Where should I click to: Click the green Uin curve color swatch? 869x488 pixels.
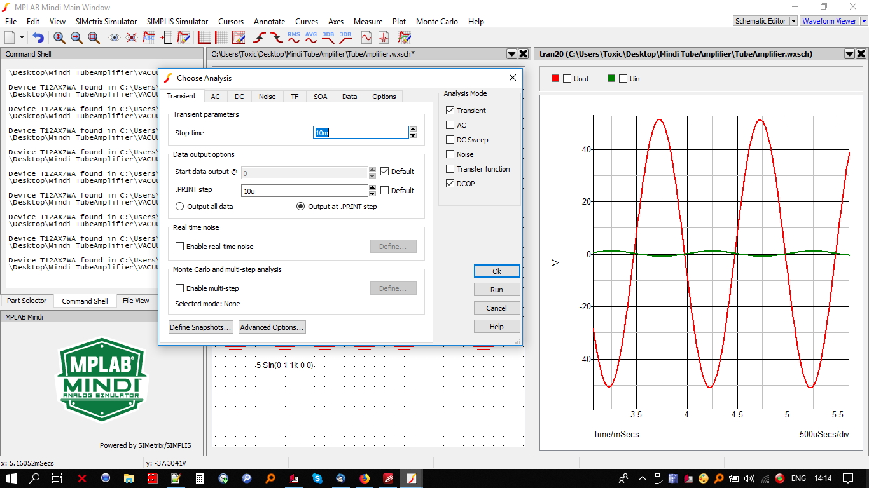[x=611, y=78]
